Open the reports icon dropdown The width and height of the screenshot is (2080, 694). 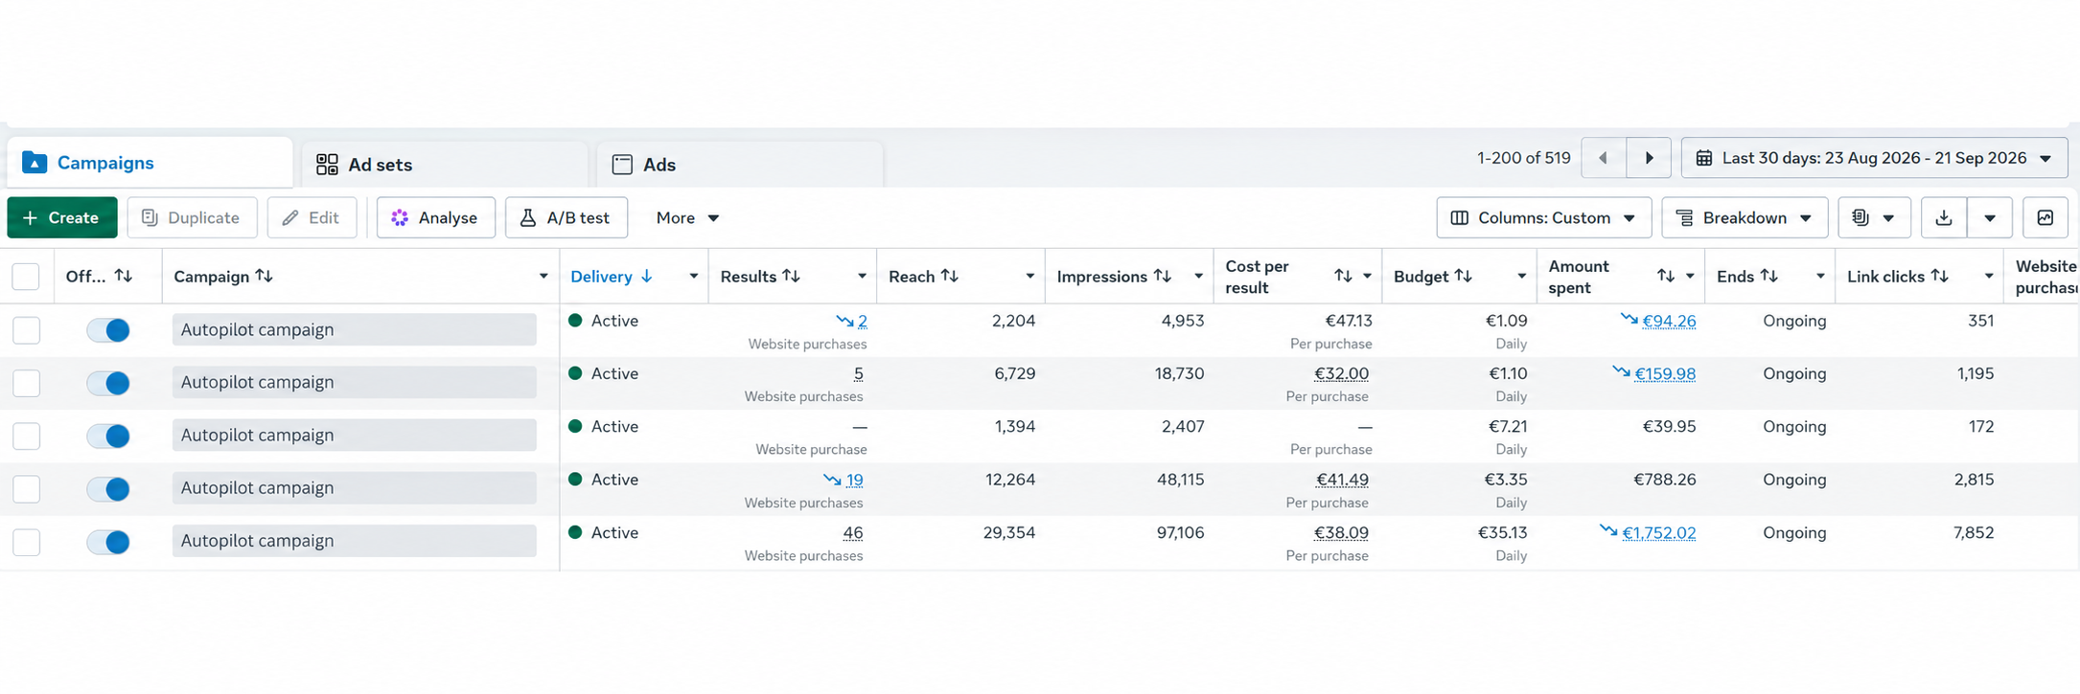pos(1874,217)
